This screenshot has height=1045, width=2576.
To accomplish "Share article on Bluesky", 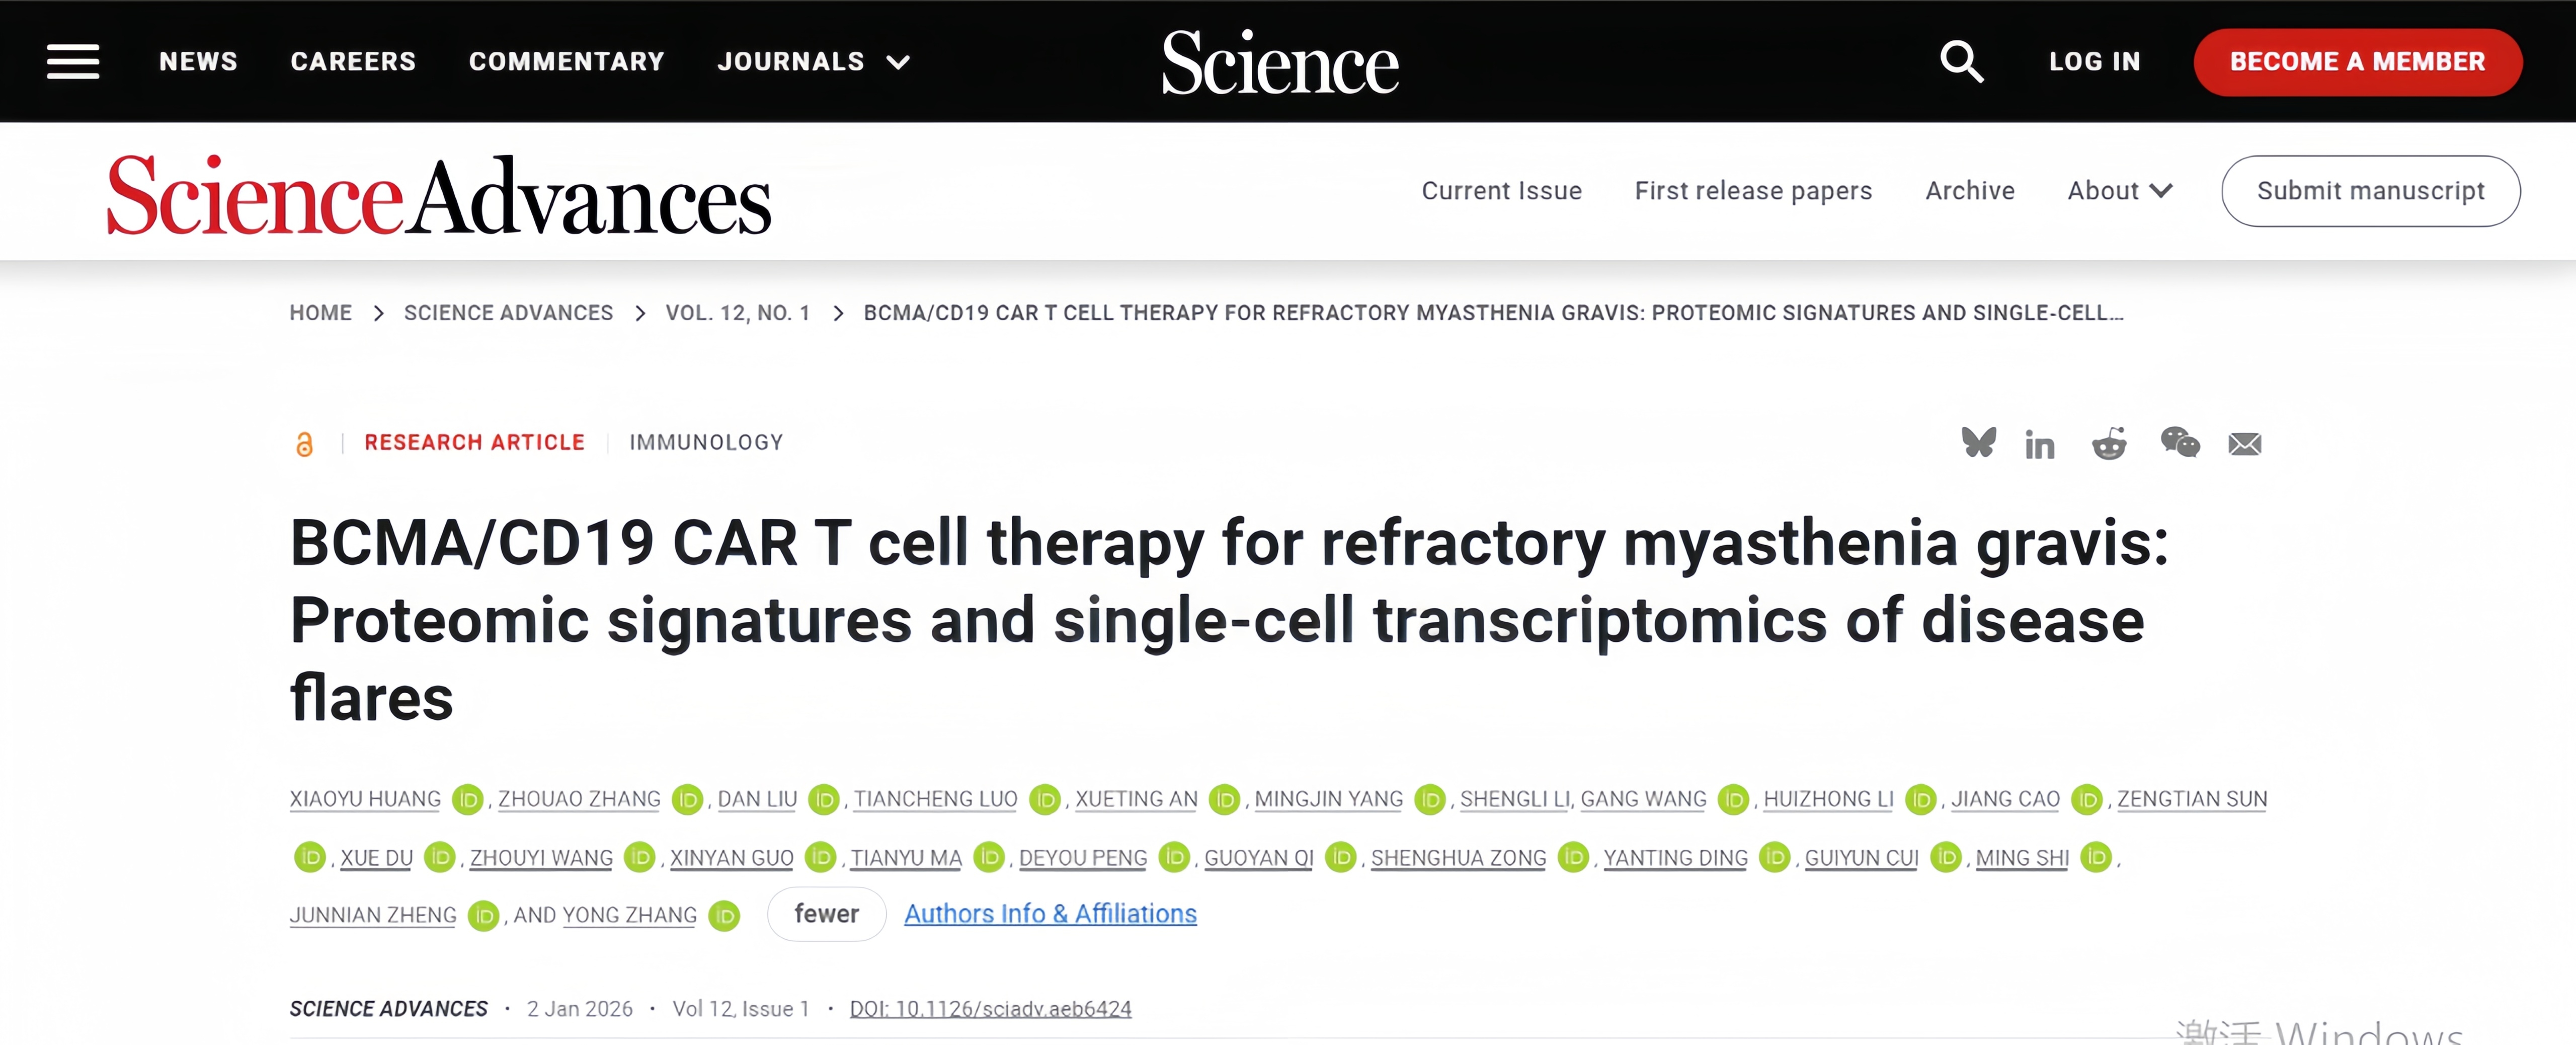I will [1978, 442].
